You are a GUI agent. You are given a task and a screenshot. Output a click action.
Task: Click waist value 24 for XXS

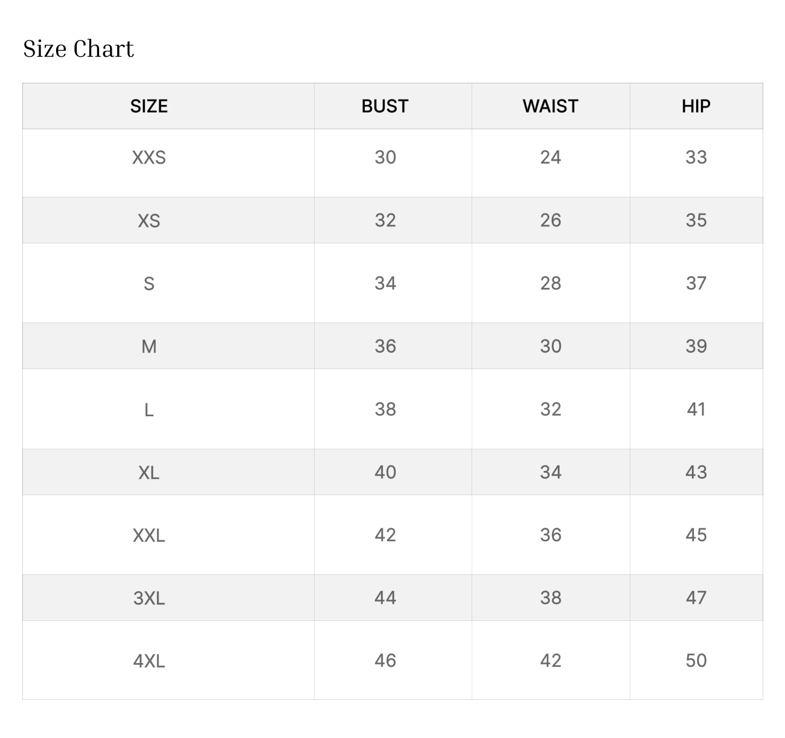(x=550, y=158)
